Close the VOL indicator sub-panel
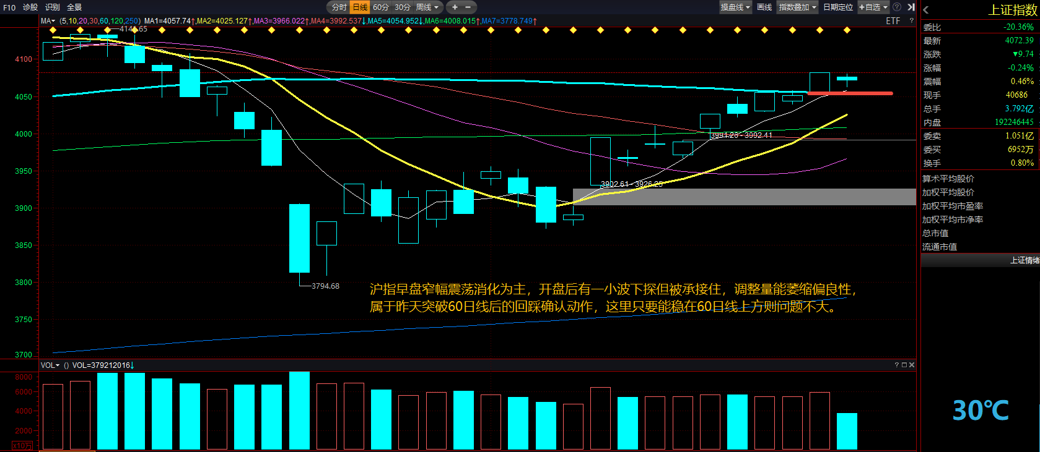Image resolution: width=1040 pixels, height=452 pixels. [x=911, y=365]
